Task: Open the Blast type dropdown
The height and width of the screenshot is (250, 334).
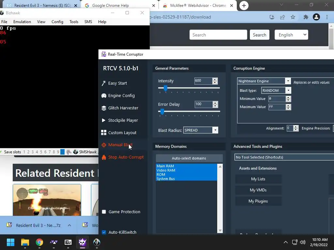Action: click(x=288, y=90)
